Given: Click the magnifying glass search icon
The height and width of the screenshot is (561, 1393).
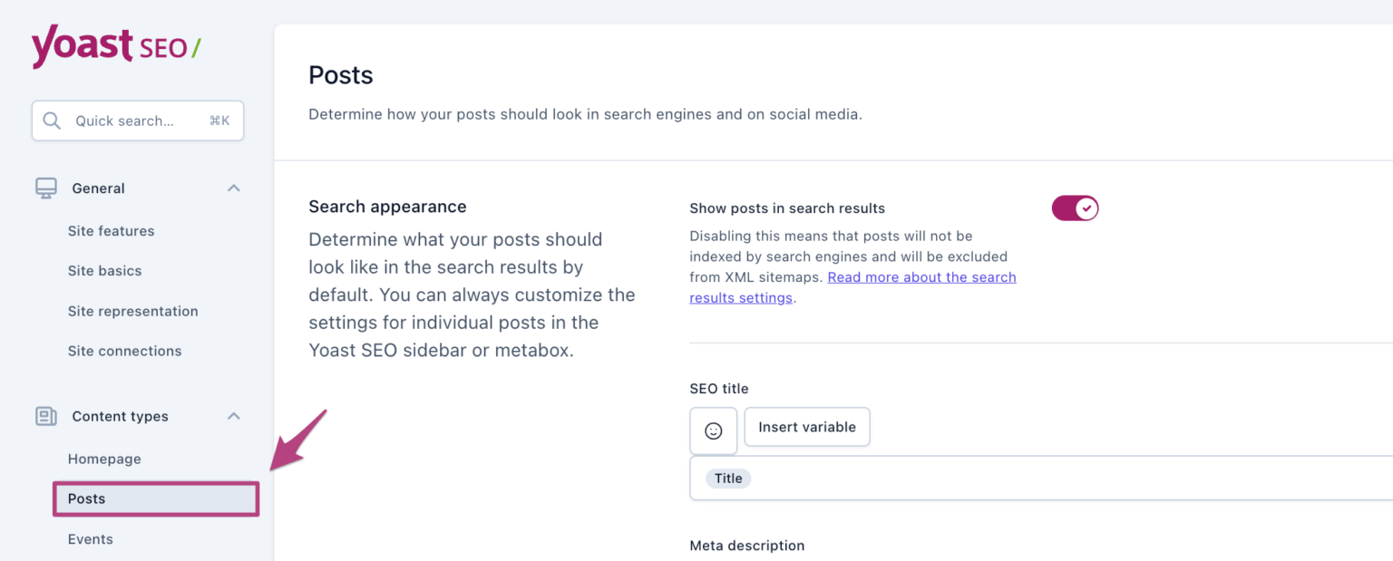Looking at the screenshot, I should point(52,121).
